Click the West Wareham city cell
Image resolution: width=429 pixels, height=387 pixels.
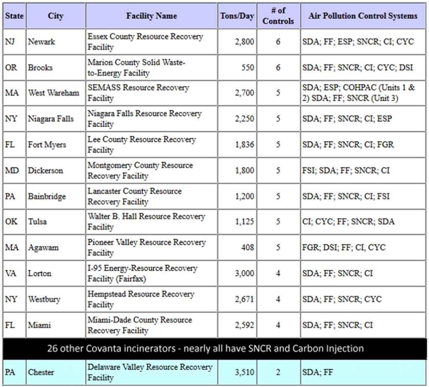coord(54,93)
